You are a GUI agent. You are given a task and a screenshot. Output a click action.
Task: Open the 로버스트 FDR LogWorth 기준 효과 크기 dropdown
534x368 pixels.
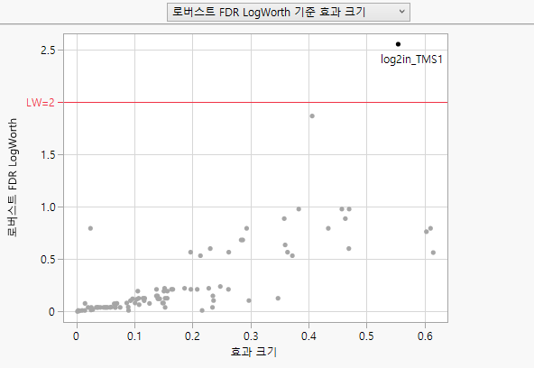pyautogui.click(x=288, y=13)
